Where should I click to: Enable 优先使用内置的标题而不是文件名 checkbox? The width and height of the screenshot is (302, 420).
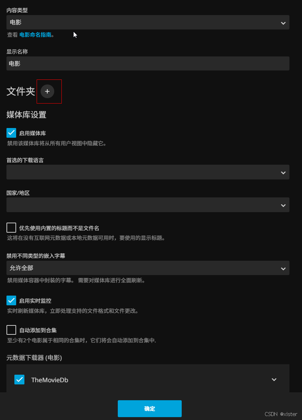[x=11, y=228]
